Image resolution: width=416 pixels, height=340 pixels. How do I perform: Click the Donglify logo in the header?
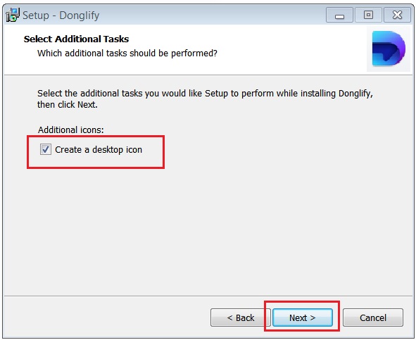[389, 49]
